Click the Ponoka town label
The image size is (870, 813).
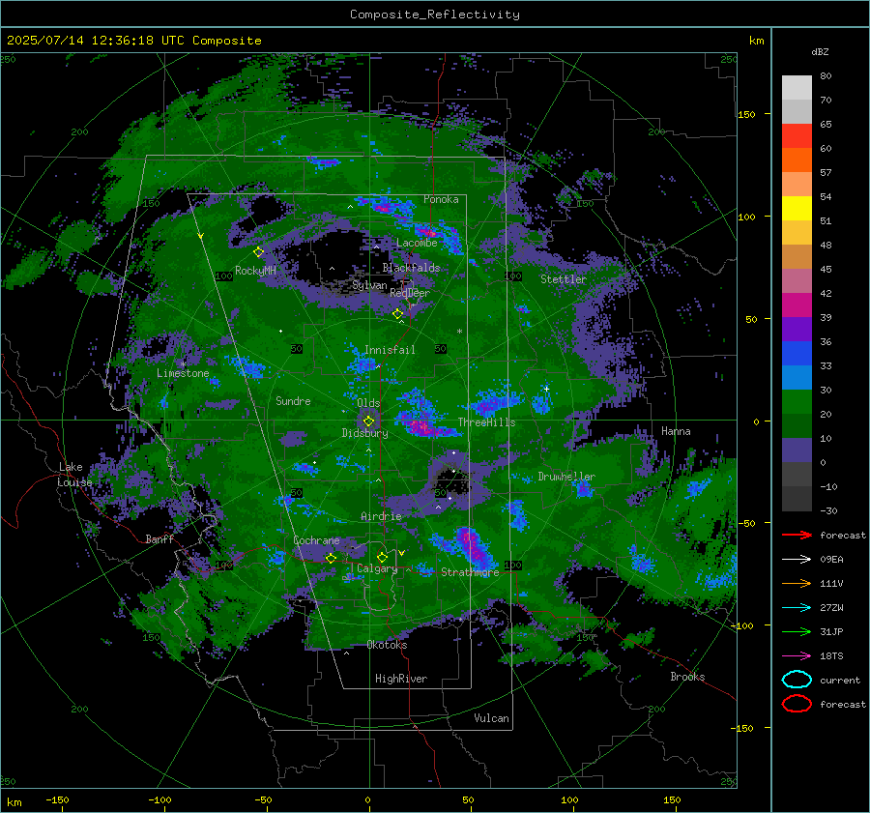click(x=441, y=199)
